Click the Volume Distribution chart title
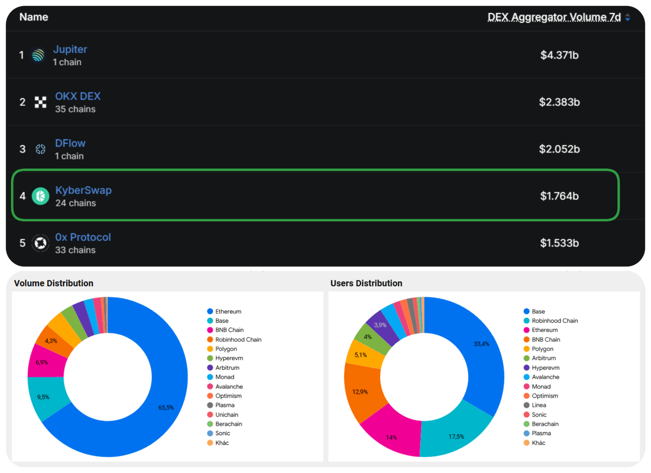The width and height of the screenshot is (651, 473). pos(54,283)
